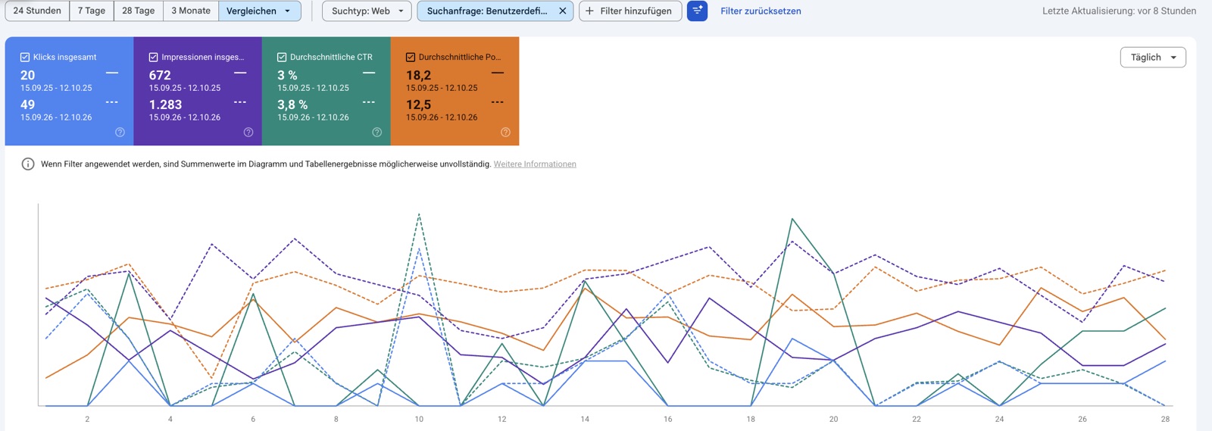
Task: Remove the Suchanfrage filter with X
Action: [563, 11]
